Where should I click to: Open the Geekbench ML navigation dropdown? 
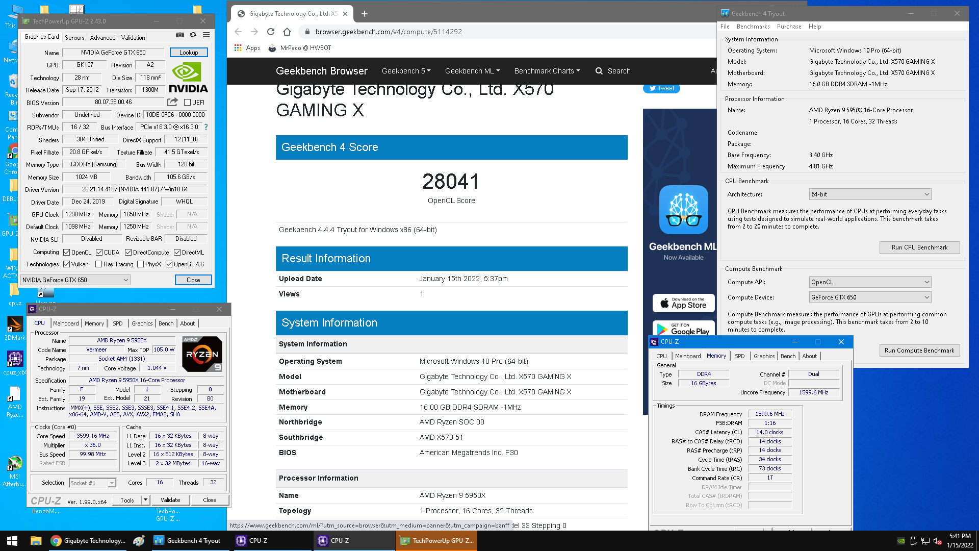click(x=472, y=71)
